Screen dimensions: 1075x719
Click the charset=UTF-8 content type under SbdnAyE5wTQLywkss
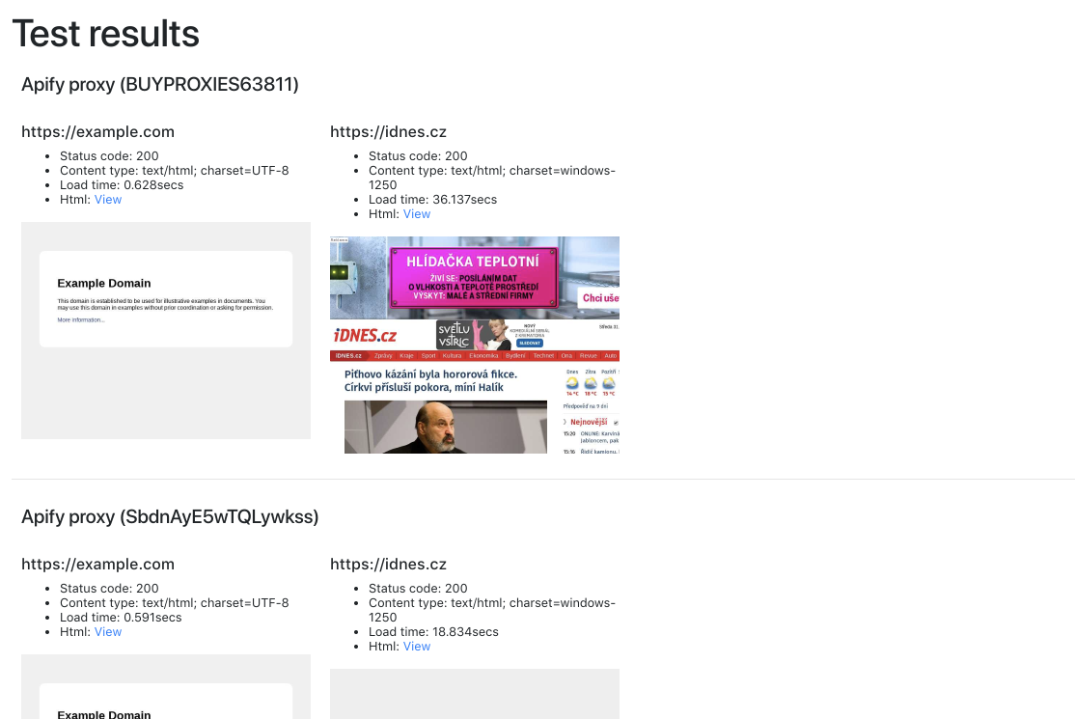[174, 603]
